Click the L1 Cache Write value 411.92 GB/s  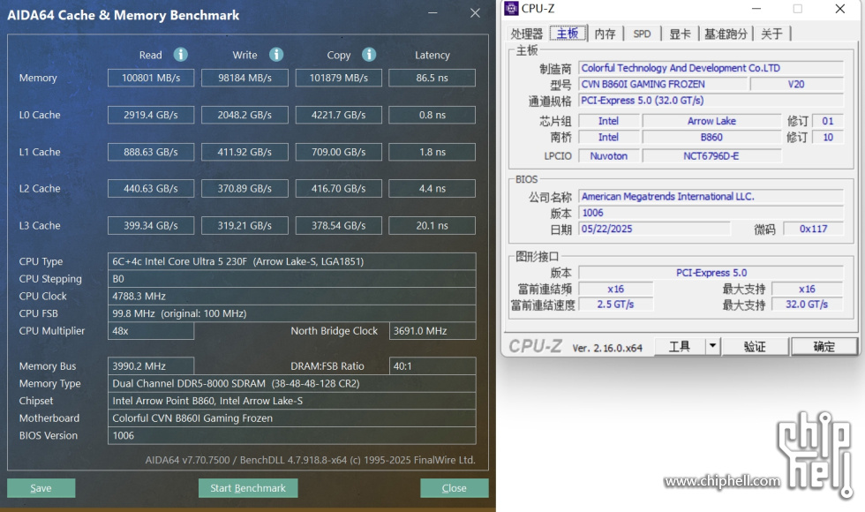(244, 152)
